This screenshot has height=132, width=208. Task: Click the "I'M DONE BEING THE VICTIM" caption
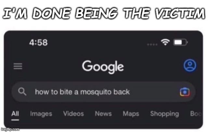click(x=104, y=13)
